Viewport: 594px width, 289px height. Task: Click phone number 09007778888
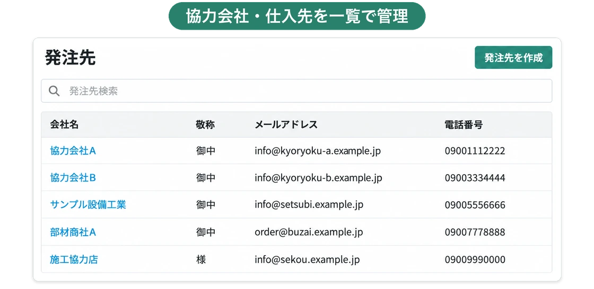pos(475,232)
